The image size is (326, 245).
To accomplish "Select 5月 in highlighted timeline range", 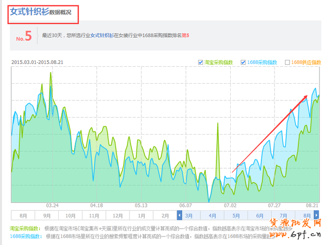I will pyautogui.click(x=236, y=216).
